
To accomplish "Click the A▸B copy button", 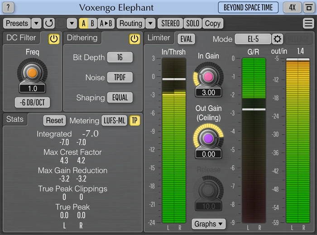I will (x=106, y=23).
